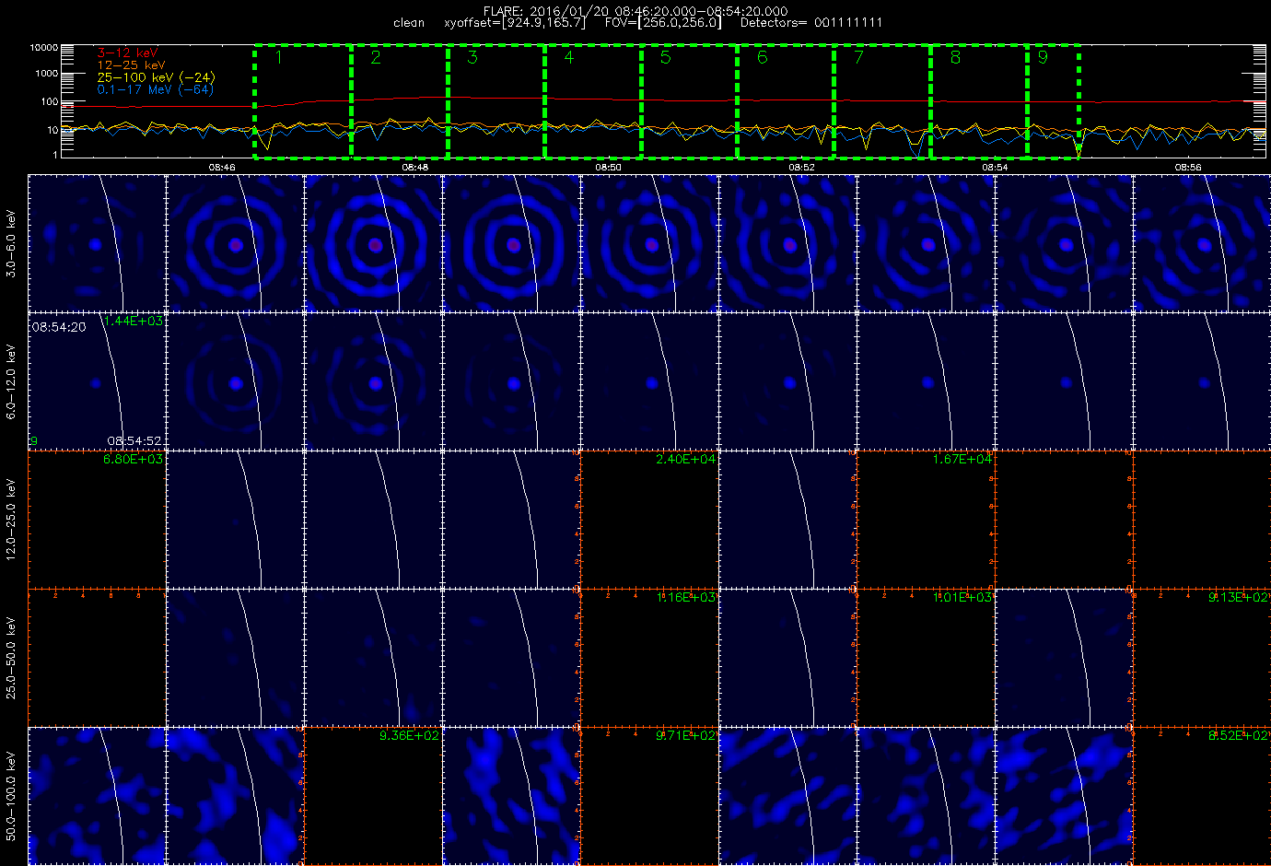1271x866 pixels.
Task: Select interval 4 label in the light curve
Action: point(569,58)
